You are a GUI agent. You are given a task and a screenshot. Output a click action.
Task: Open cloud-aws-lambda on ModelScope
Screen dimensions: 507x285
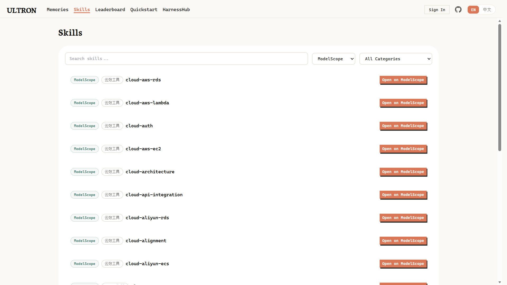pyautogui.click(x=403, y=103)
